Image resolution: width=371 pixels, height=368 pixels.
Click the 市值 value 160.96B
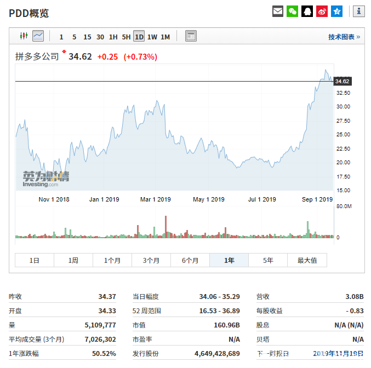pyautogui.click(x=227, y=325)
